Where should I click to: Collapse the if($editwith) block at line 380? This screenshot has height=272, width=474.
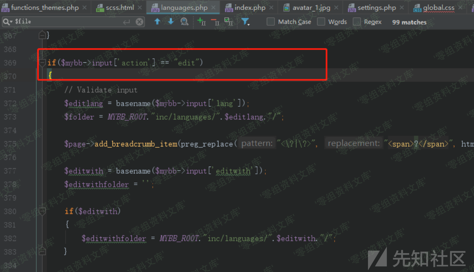tap(42, 211)
